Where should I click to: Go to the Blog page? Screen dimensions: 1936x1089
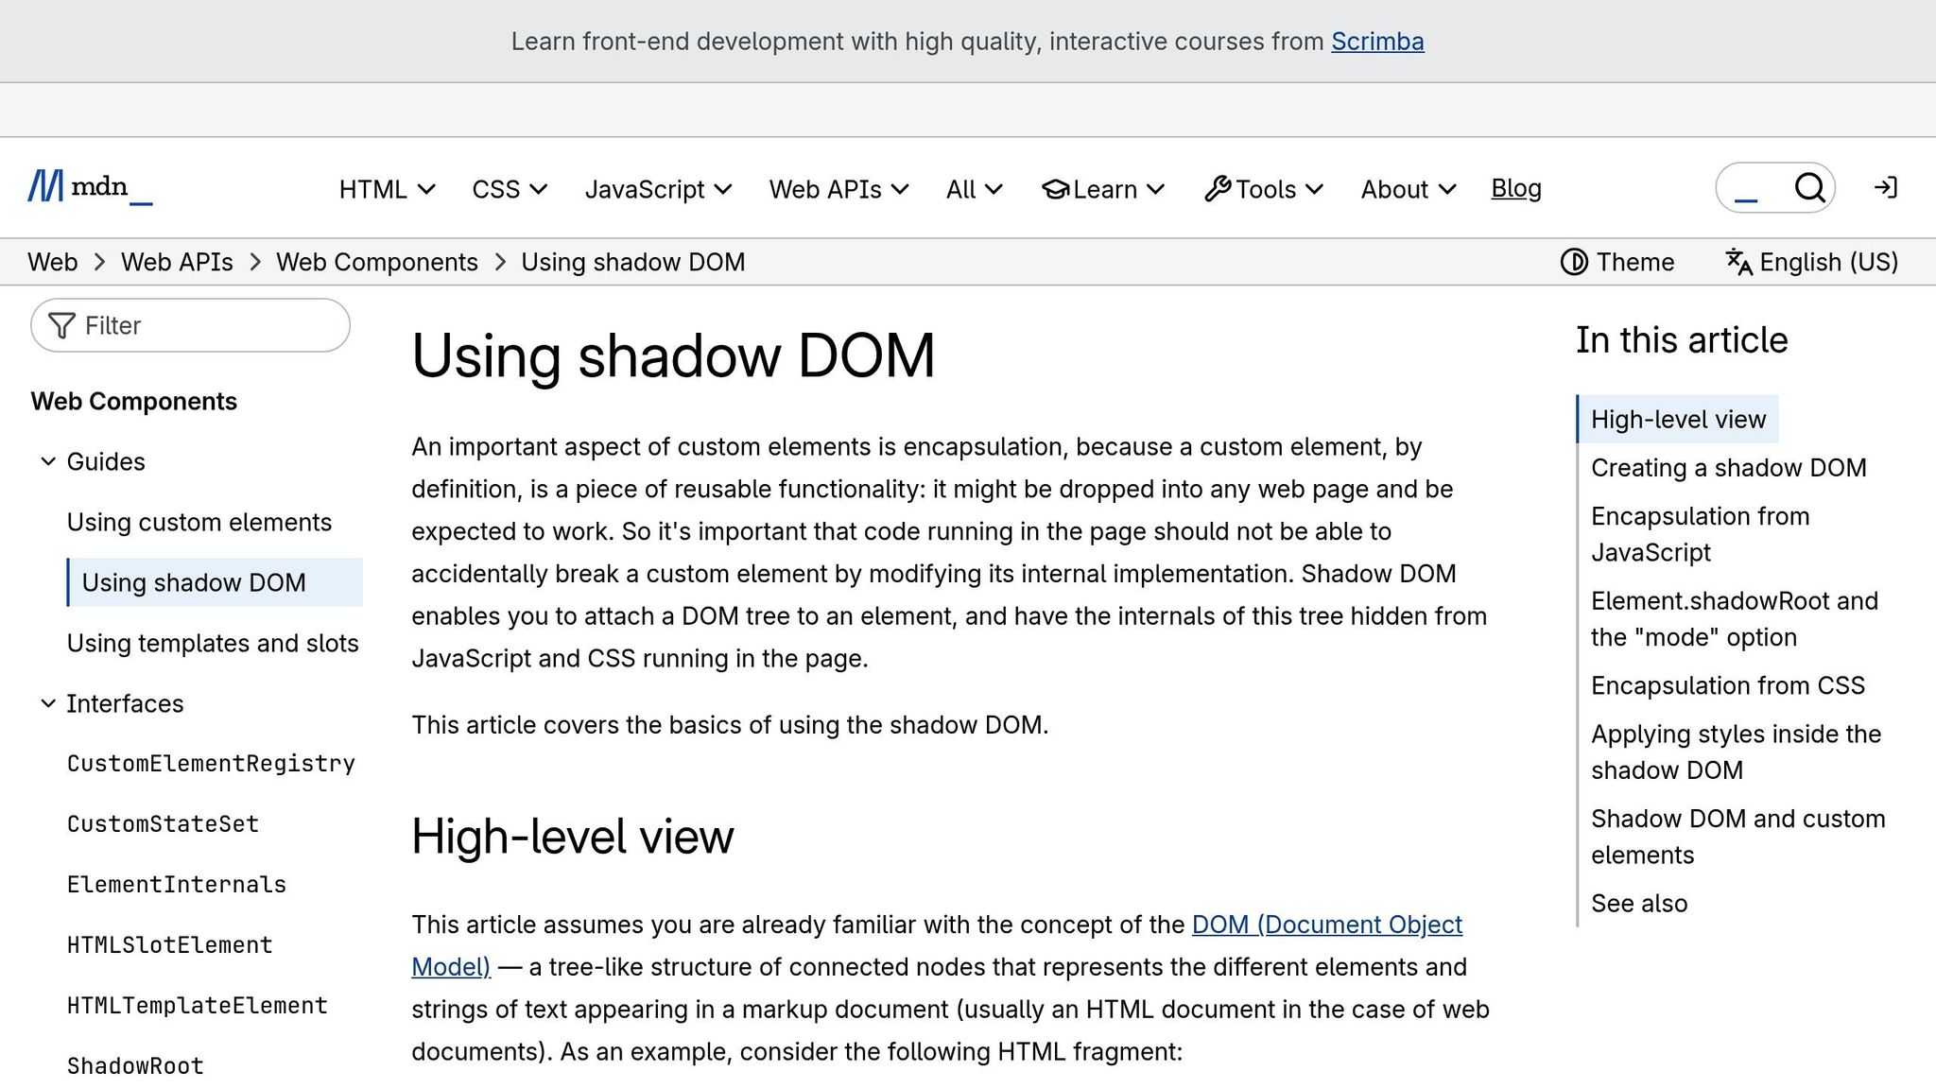1515,188
